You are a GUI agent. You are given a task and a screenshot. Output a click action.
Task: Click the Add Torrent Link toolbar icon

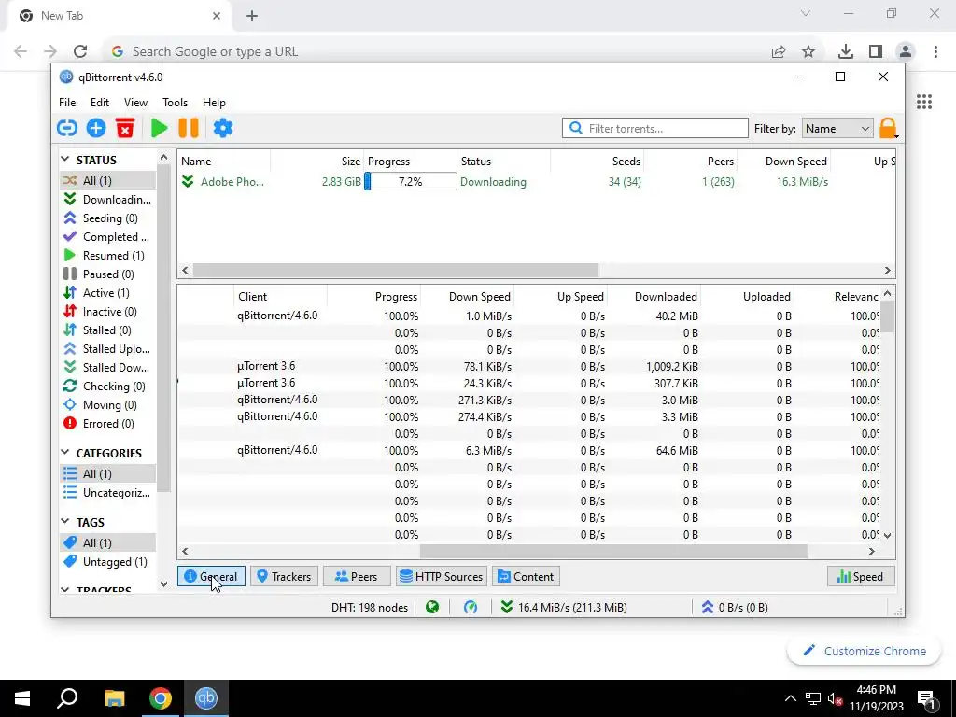67,128
